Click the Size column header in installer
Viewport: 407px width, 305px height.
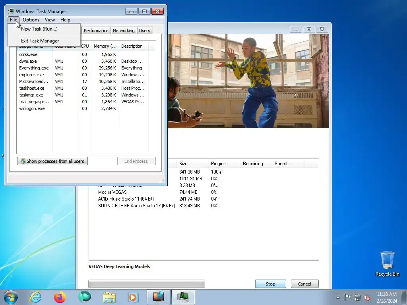point(192,164)
